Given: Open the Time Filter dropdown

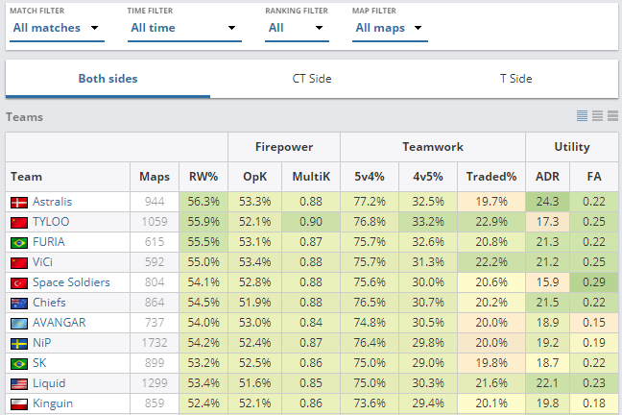Looking at the screenshot, I should click(x=184, y=28).
